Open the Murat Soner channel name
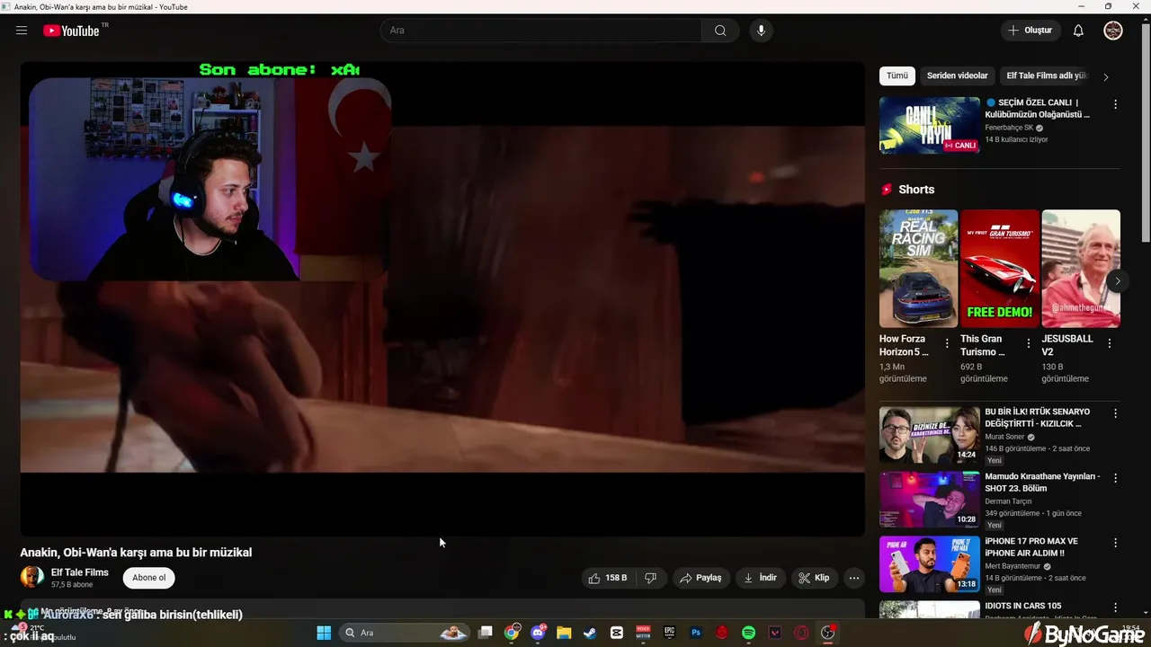Screen dimensions: 1151x647 point(1004,437)
